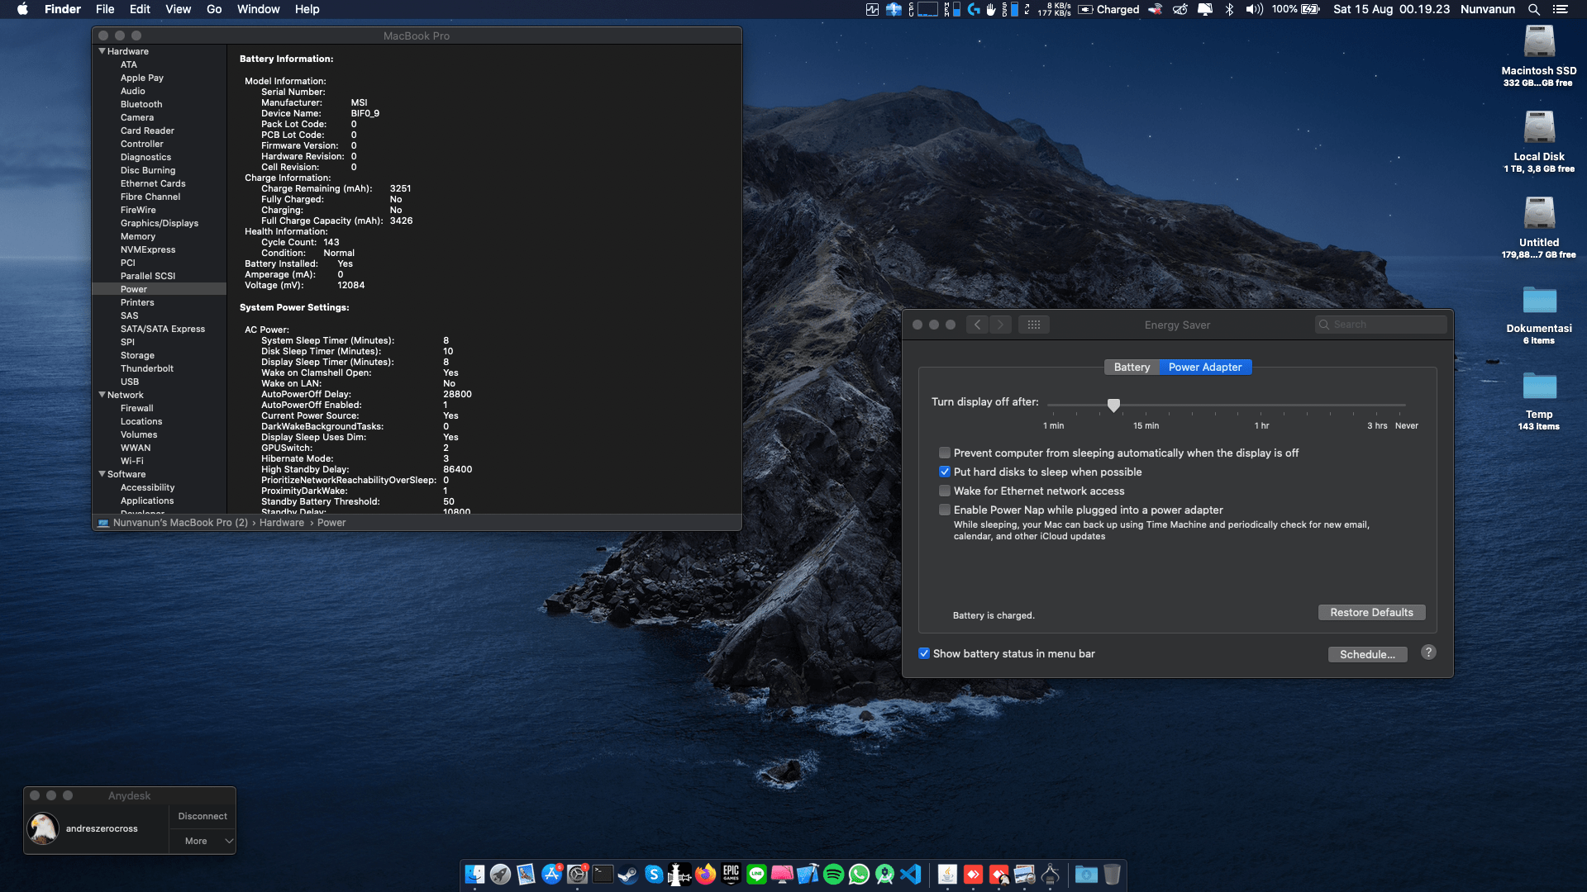Click the grid Show All icon in Energy Saver
This screenshot has height=892, width=1587.
click(1033, 325)
